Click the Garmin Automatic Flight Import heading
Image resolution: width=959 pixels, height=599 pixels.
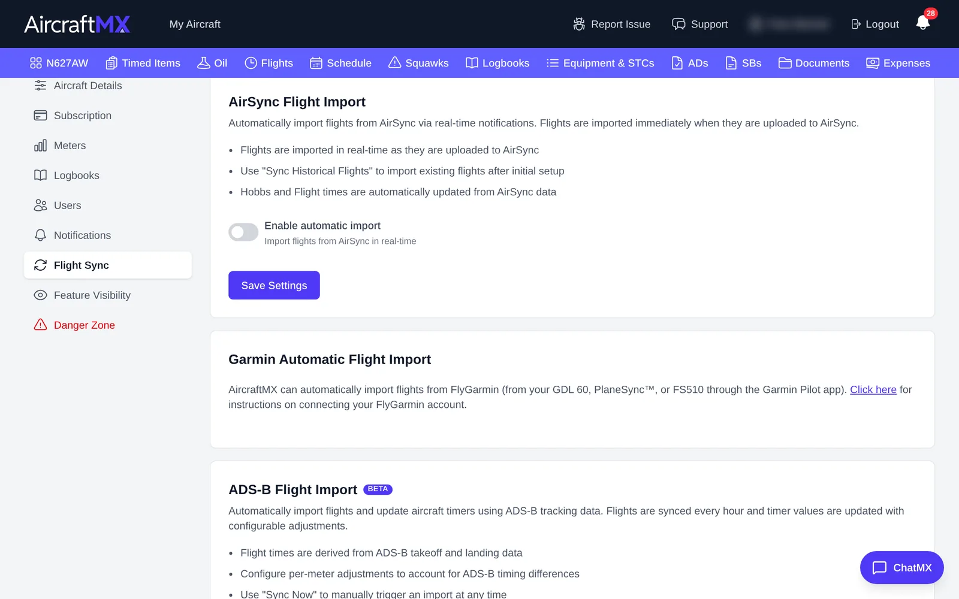330,359
